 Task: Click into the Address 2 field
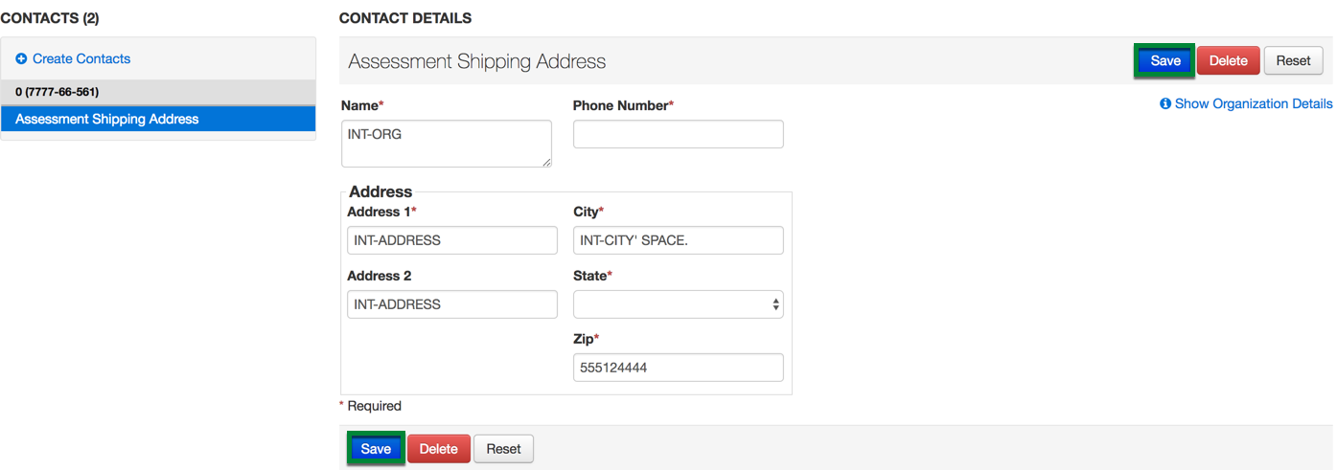point(451,304)
